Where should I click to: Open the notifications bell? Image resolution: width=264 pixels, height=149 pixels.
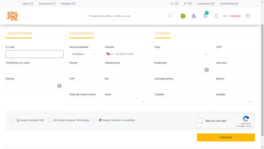point(216,16)
